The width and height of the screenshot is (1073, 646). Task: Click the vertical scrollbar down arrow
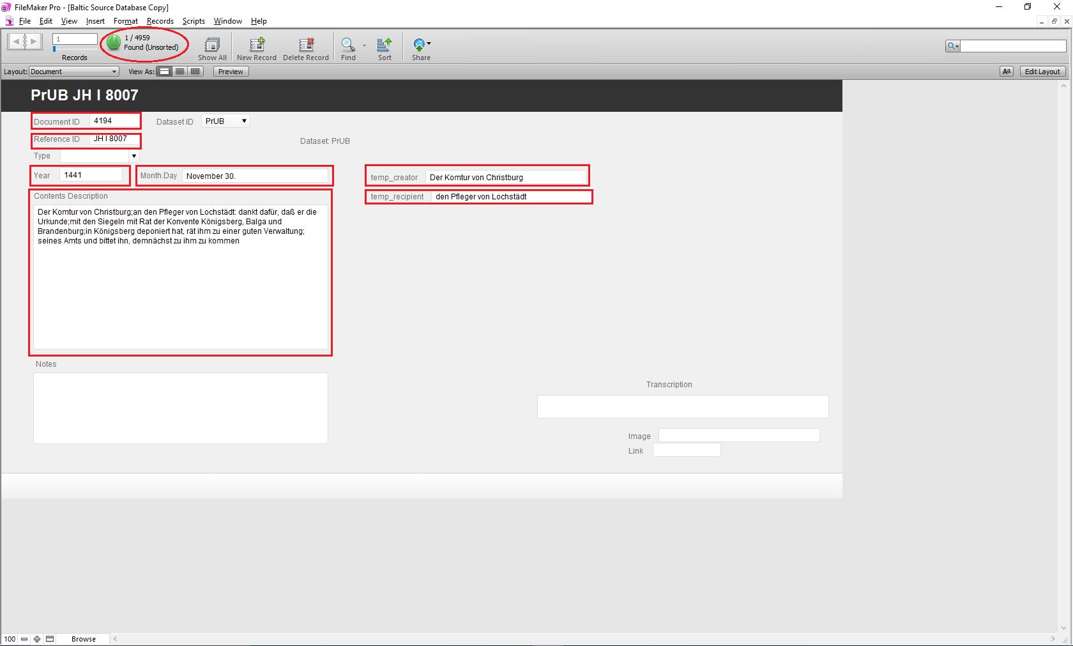pyautogui.click(x=1065, y=627)
